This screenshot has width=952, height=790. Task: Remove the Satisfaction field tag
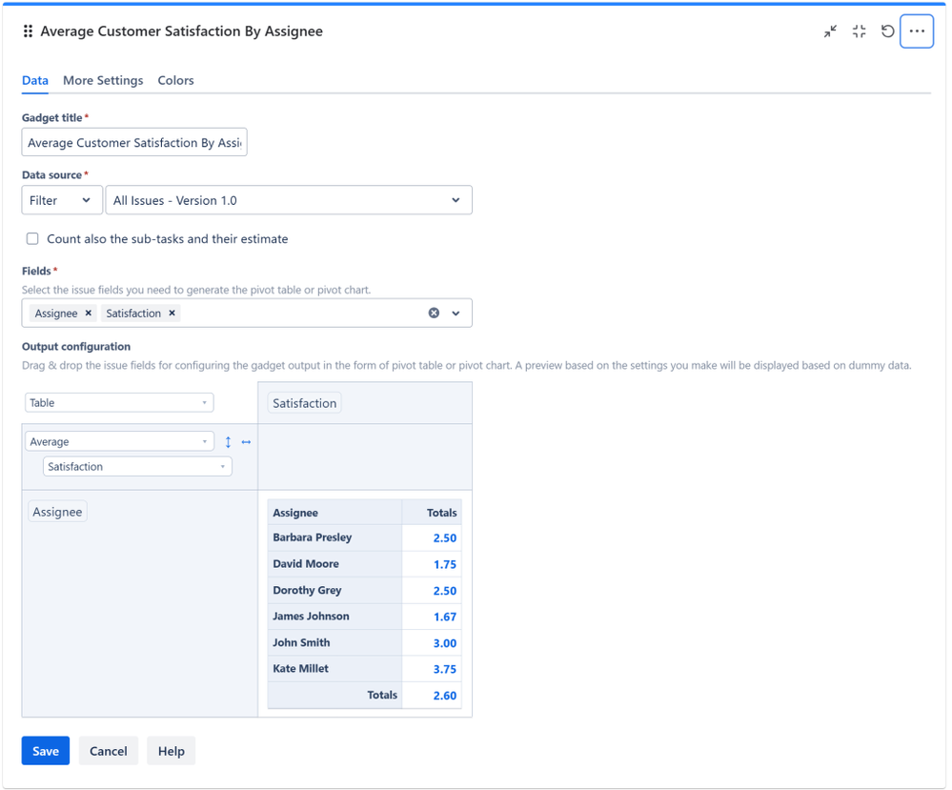[x=172, y=313]
